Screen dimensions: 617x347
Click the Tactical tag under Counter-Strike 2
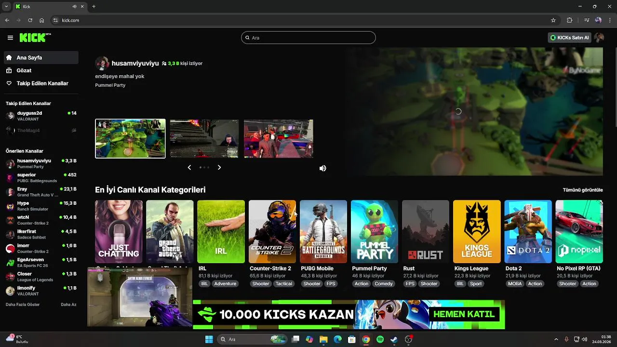coord(283,284)
